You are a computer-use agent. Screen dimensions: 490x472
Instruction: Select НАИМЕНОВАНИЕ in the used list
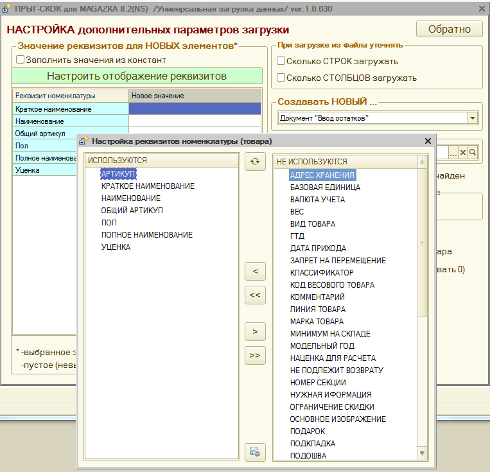(x=130, y=198)
